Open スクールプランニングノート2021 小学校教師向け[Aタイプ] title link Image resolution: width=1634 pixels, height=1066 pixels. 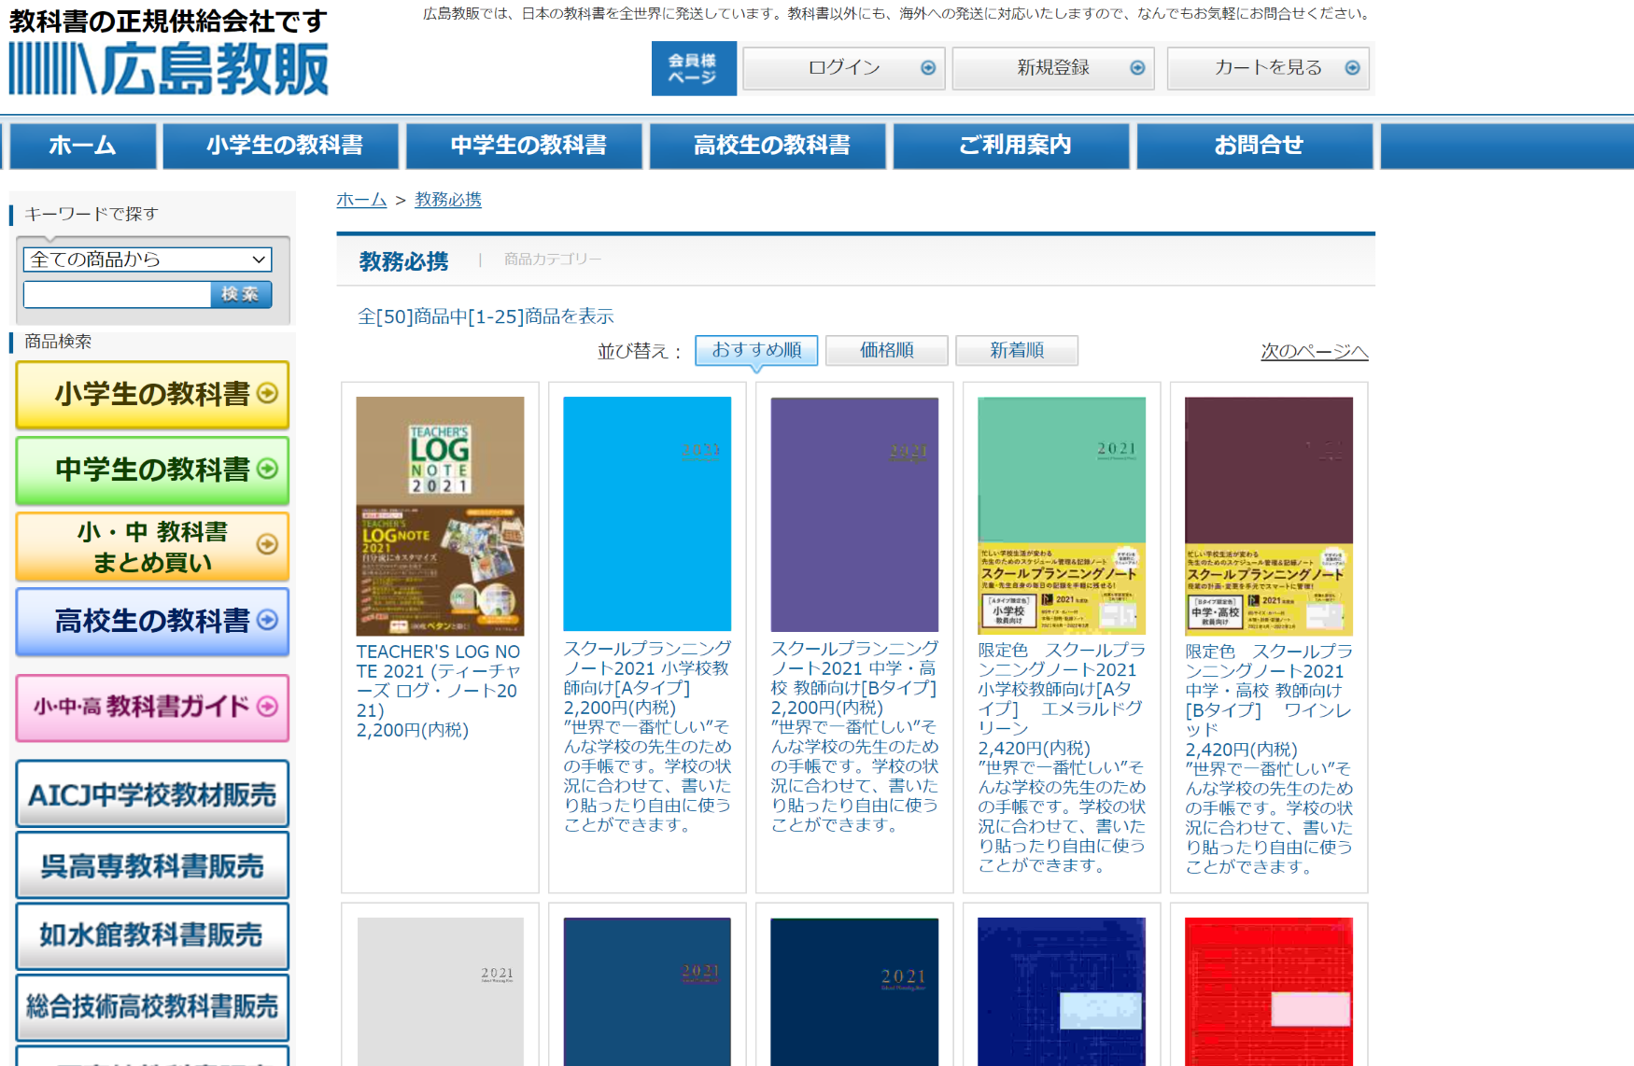(x=647, y=668)
